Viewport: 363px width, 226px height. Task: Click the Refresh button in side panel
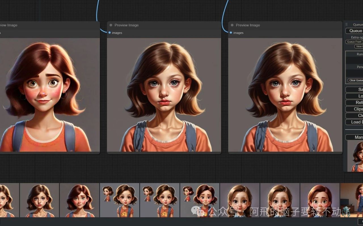point(354,103)
